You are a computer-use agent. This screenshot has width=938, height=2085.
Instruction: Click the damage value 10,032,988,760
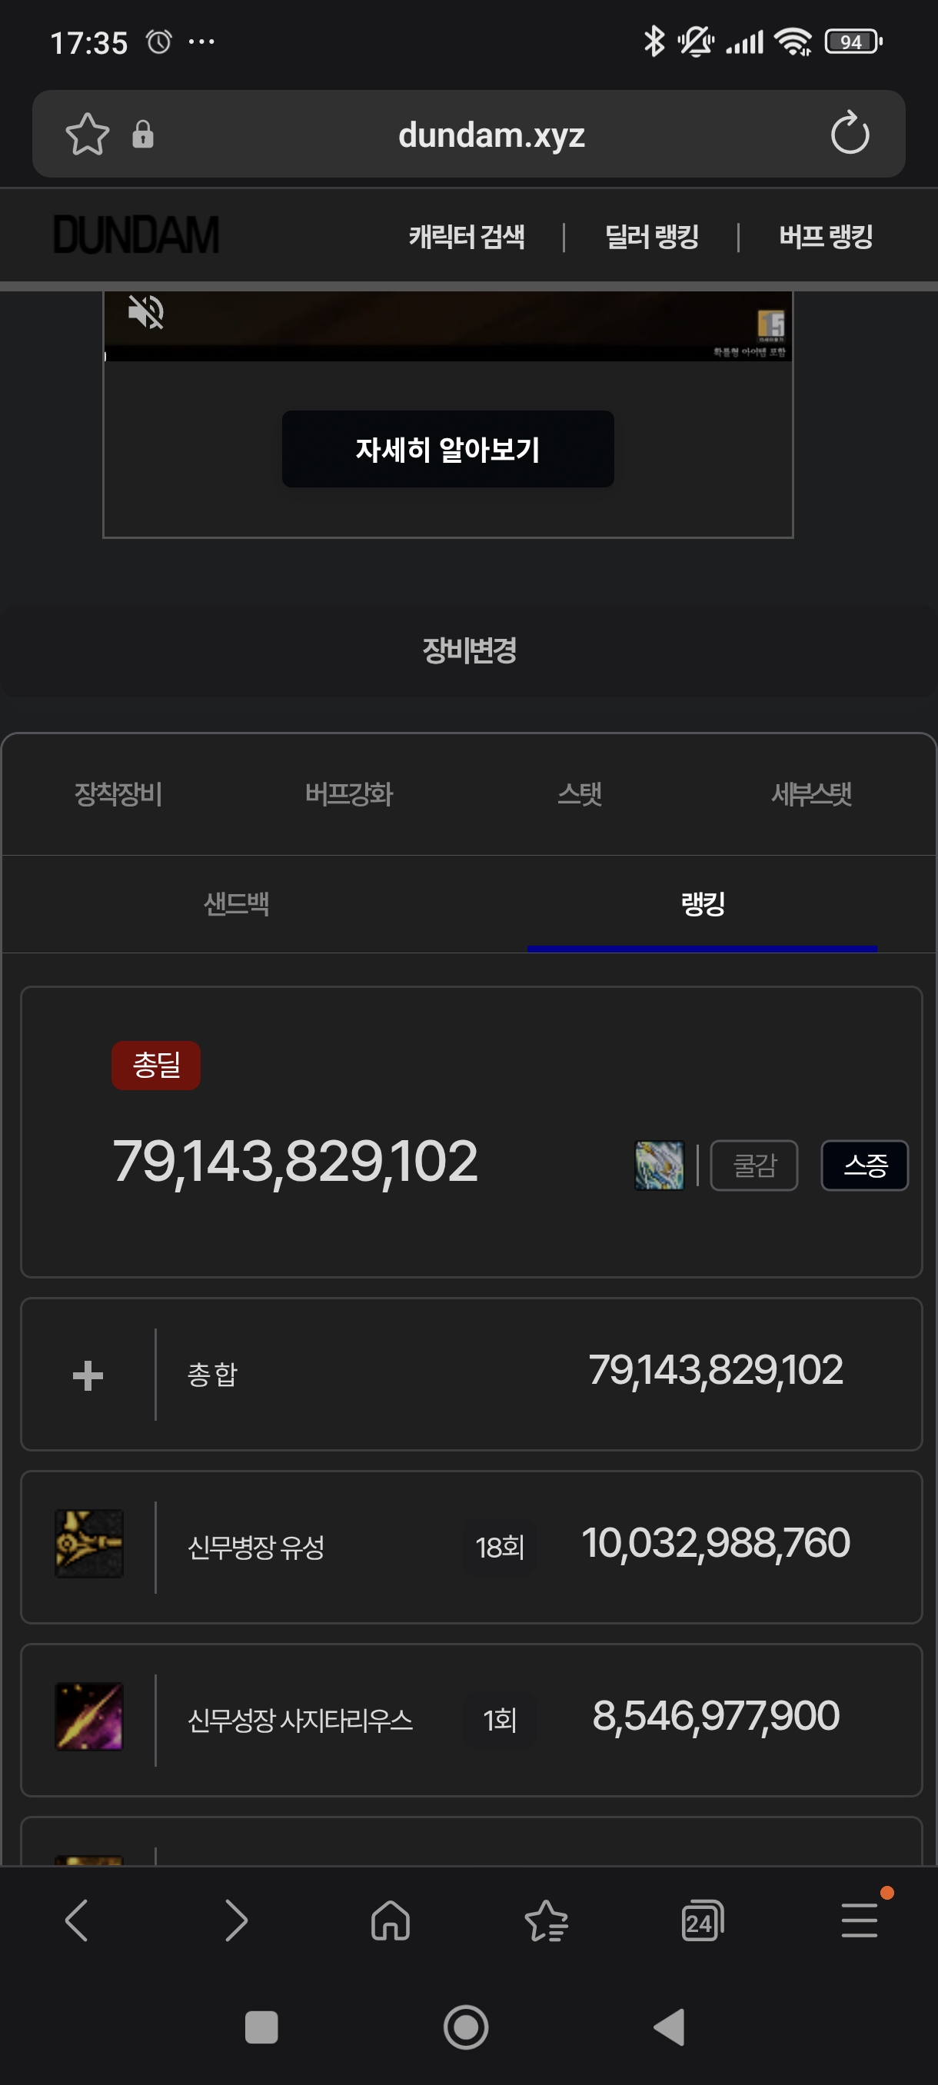[x=716, y=1543]
